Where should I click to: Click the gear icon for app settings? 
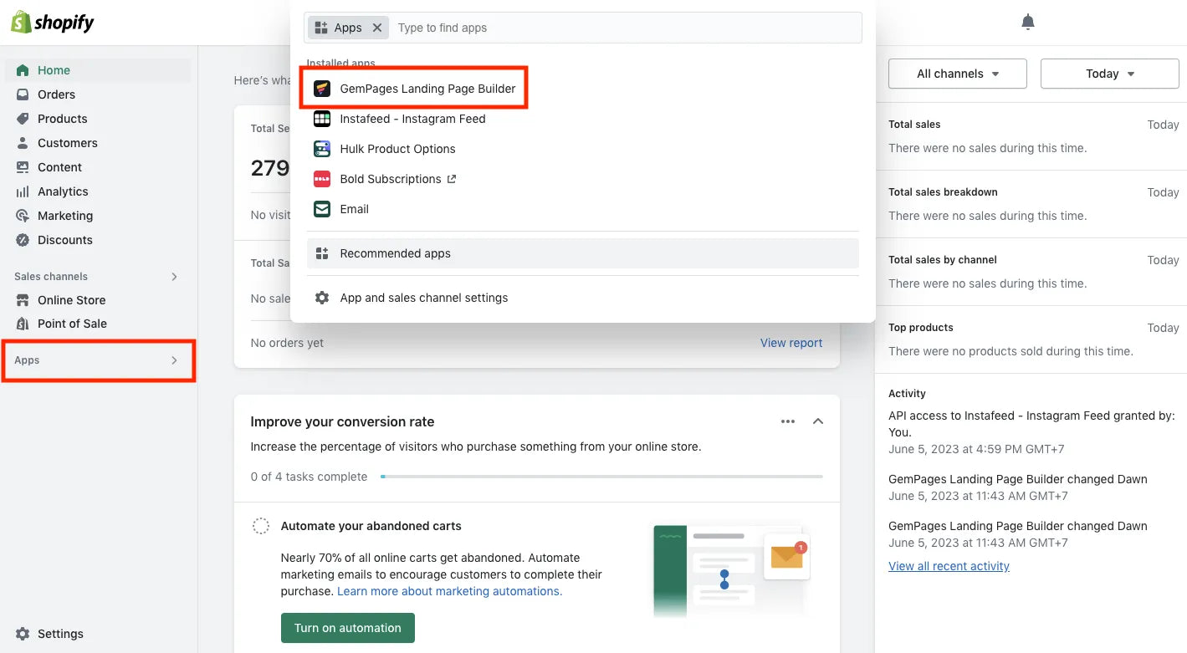322,298
